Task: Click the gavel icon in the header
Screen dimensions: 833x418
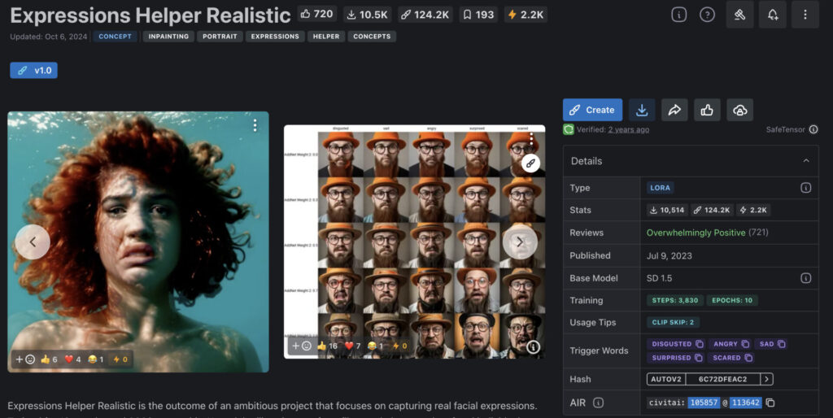Action: pos(739,15)
